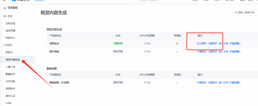
Task: Open 接入文档 for 图片换装
Action: coord(223,51)
